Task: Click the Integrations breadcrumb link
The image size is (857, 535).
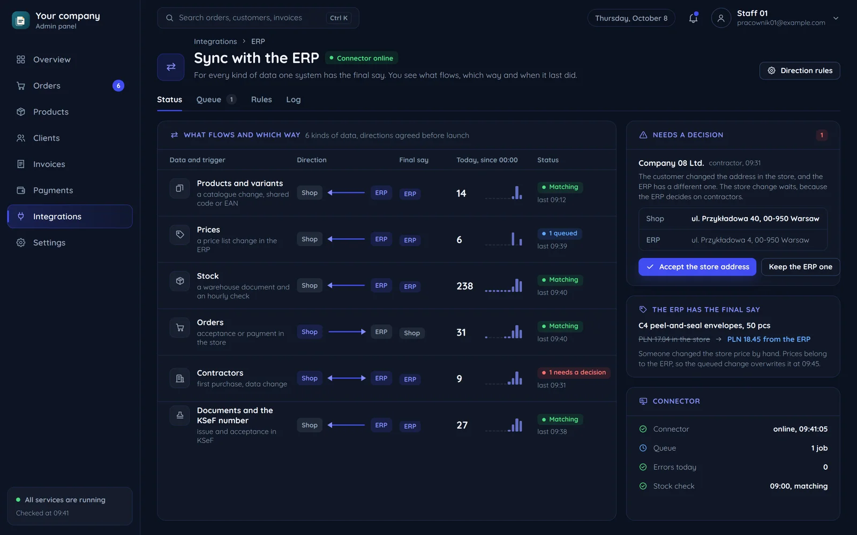Action: [x=215, y=41]
